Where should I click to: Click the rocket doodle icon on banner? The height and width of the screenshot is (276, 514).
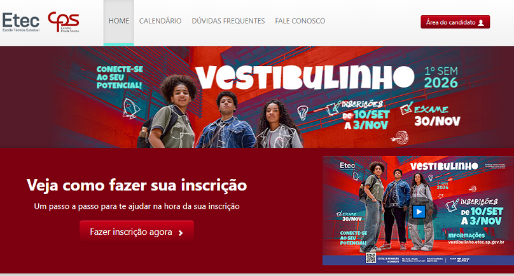tap(130, 108)
